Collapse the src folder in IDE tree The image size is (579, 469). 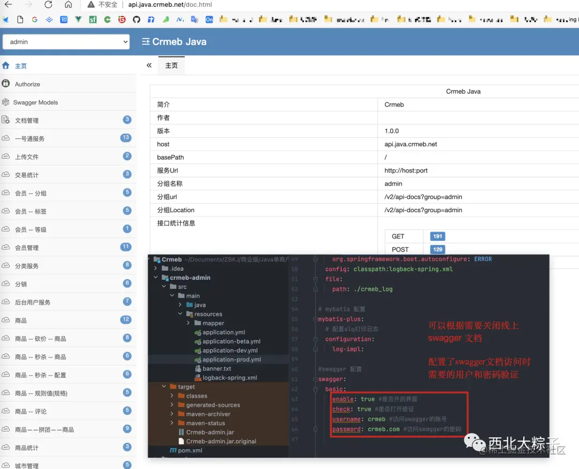tap(164, 287)
